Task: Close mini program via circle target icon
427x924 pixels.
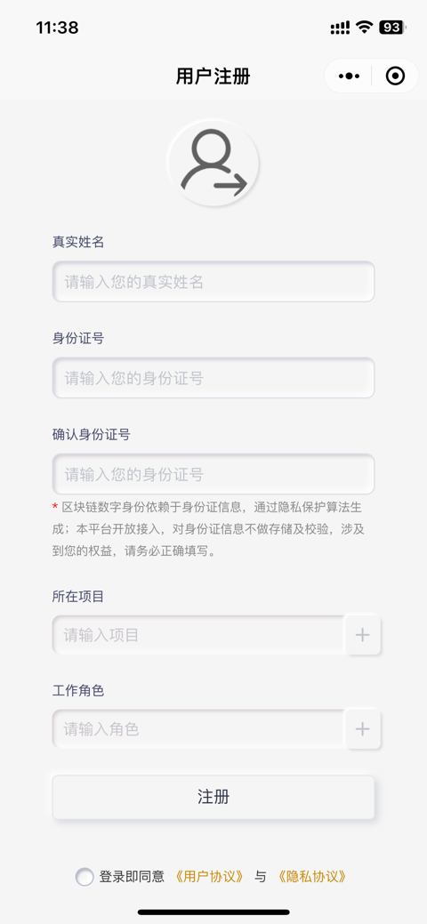Action: click(x=395, y=76)
